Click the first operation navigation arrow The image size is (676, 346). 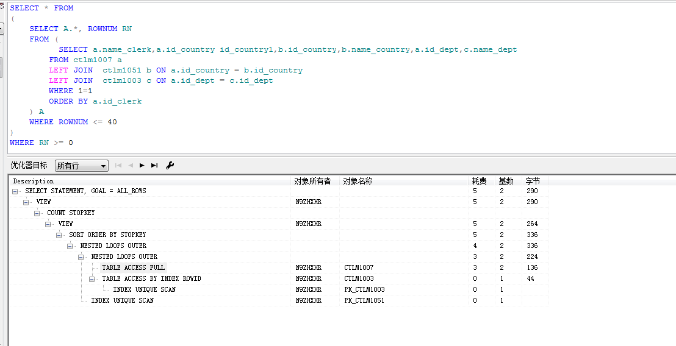118,165
